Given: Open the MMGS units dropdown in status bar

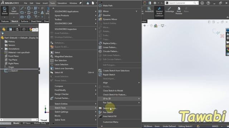Looking at the screenshot, I should (222, 126).
